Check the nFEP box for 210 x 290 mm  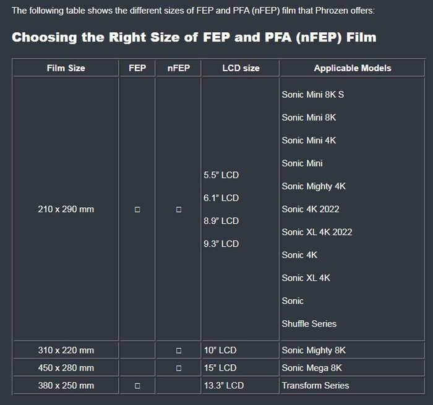tap(179, 210)
